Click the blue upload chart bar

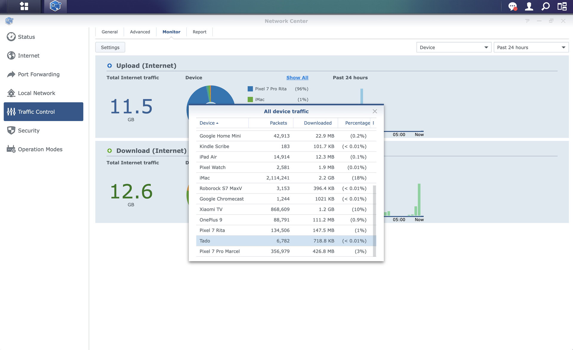click(362, 96)
